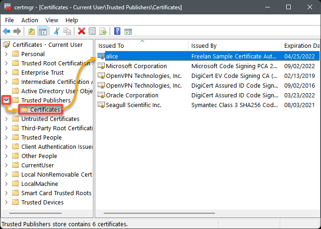
Task: Open the Action menu
Action: pos(30,20)
